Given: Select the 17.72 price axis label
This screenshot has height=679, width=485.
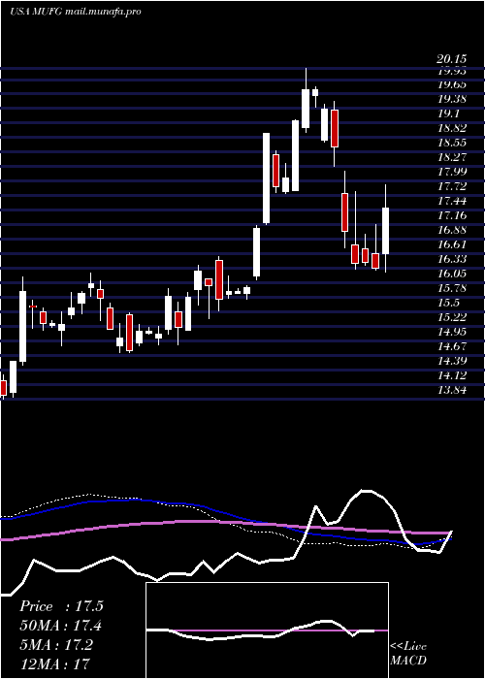Looking at the screenshot, I should [452, 186].
